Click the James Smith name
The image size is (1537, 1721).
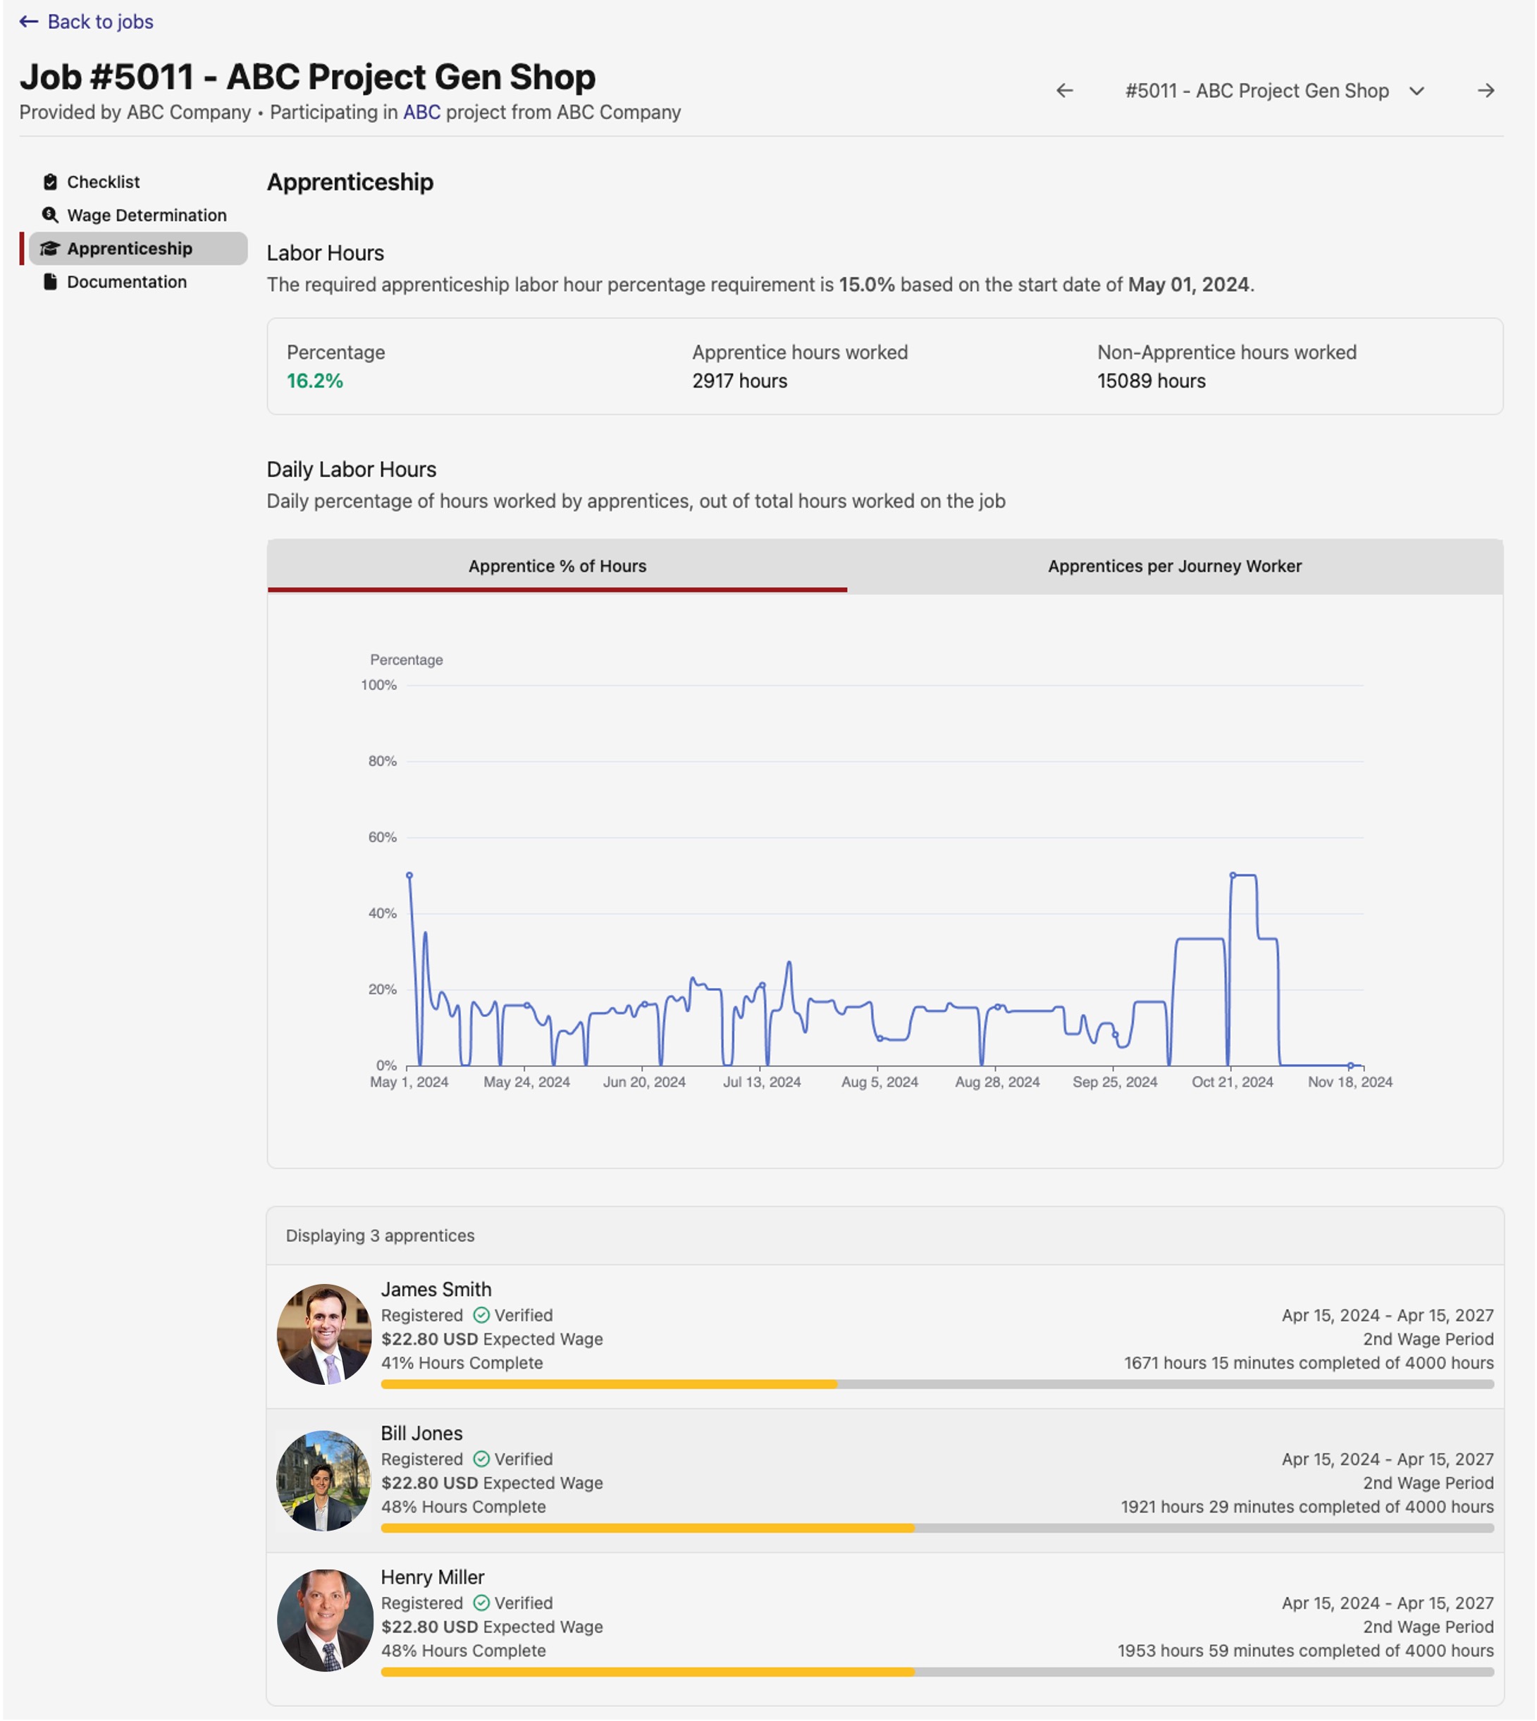point(436,1290)
